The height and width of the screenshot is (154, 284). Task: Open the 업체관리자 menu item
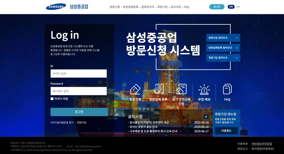coord(148,7)
